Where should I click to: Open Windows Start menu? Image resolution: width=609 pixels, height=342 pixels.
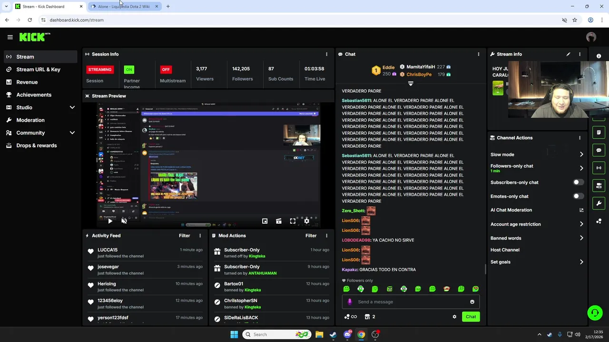pyautogui.click(x=234, y=334)
